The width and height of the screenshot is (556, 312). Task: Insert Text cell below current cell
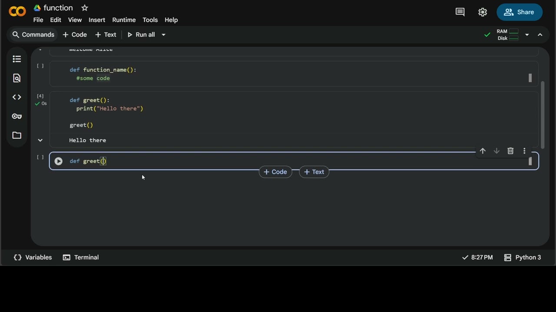point(314,172)
